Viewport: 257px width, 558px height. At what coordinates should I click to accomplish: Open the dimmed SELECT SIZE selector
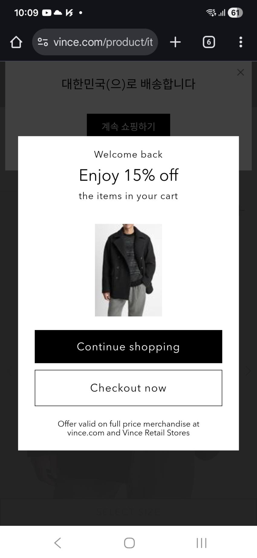click(128, 512)
